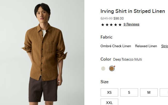Select the Ombré Check Linen fabric
The image size is (168, 105).
[116, 46]
